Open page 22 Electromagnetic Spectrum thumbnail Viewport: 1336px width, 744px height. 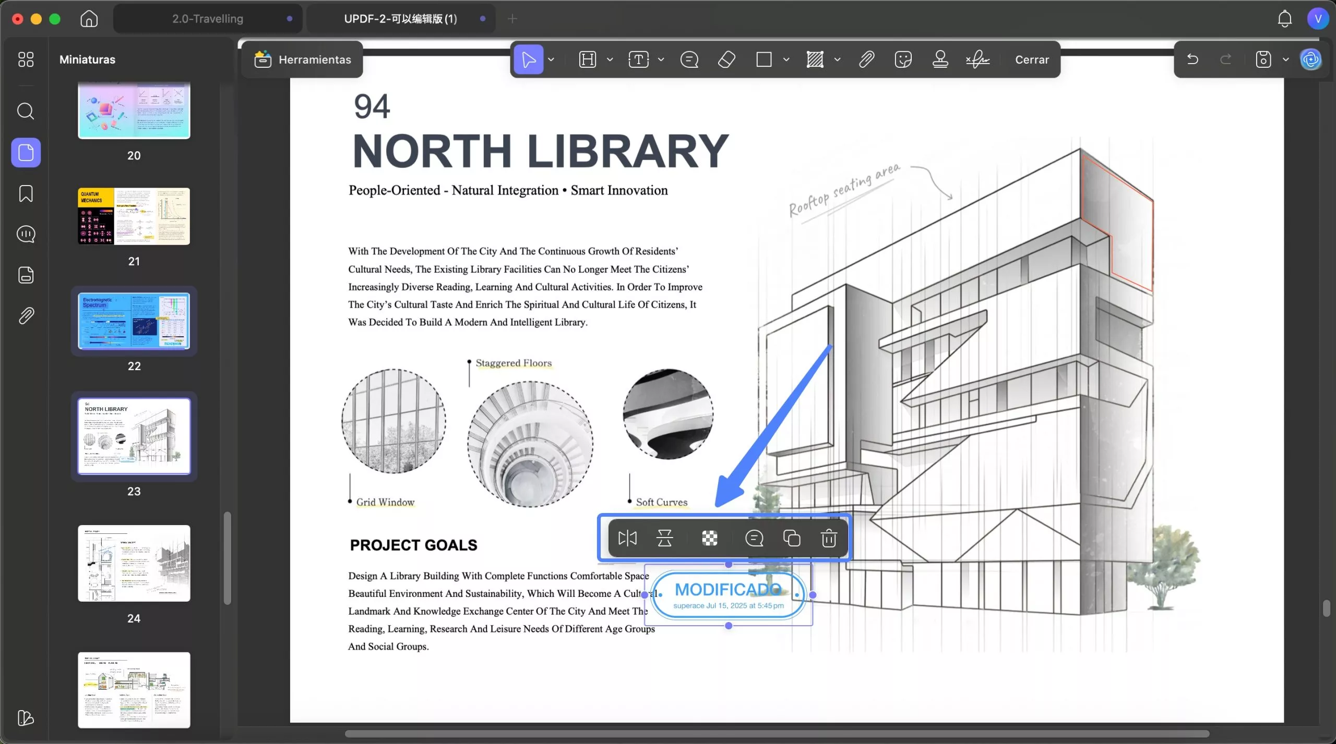coord(134,321)
